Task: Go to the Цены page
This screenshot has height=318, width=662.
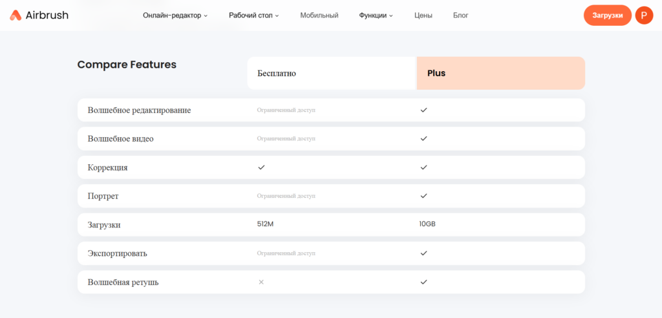Action: [x=423, y=16]
